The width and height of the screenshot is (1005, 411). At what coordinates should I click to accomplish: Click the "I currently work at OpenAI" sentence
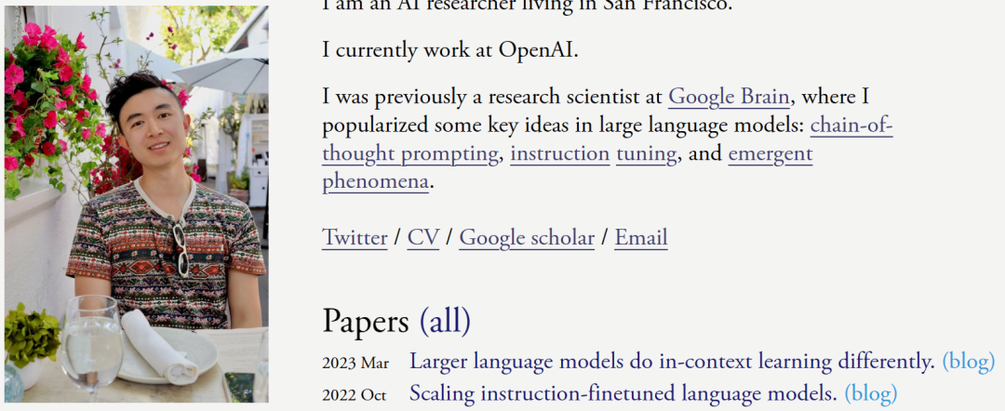[x=450, y=50]
